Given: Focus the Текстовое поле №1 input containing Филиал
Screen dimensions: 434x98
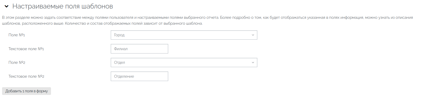Looking at the screenshot, I should pyautogui.click(x=139, y=49).
